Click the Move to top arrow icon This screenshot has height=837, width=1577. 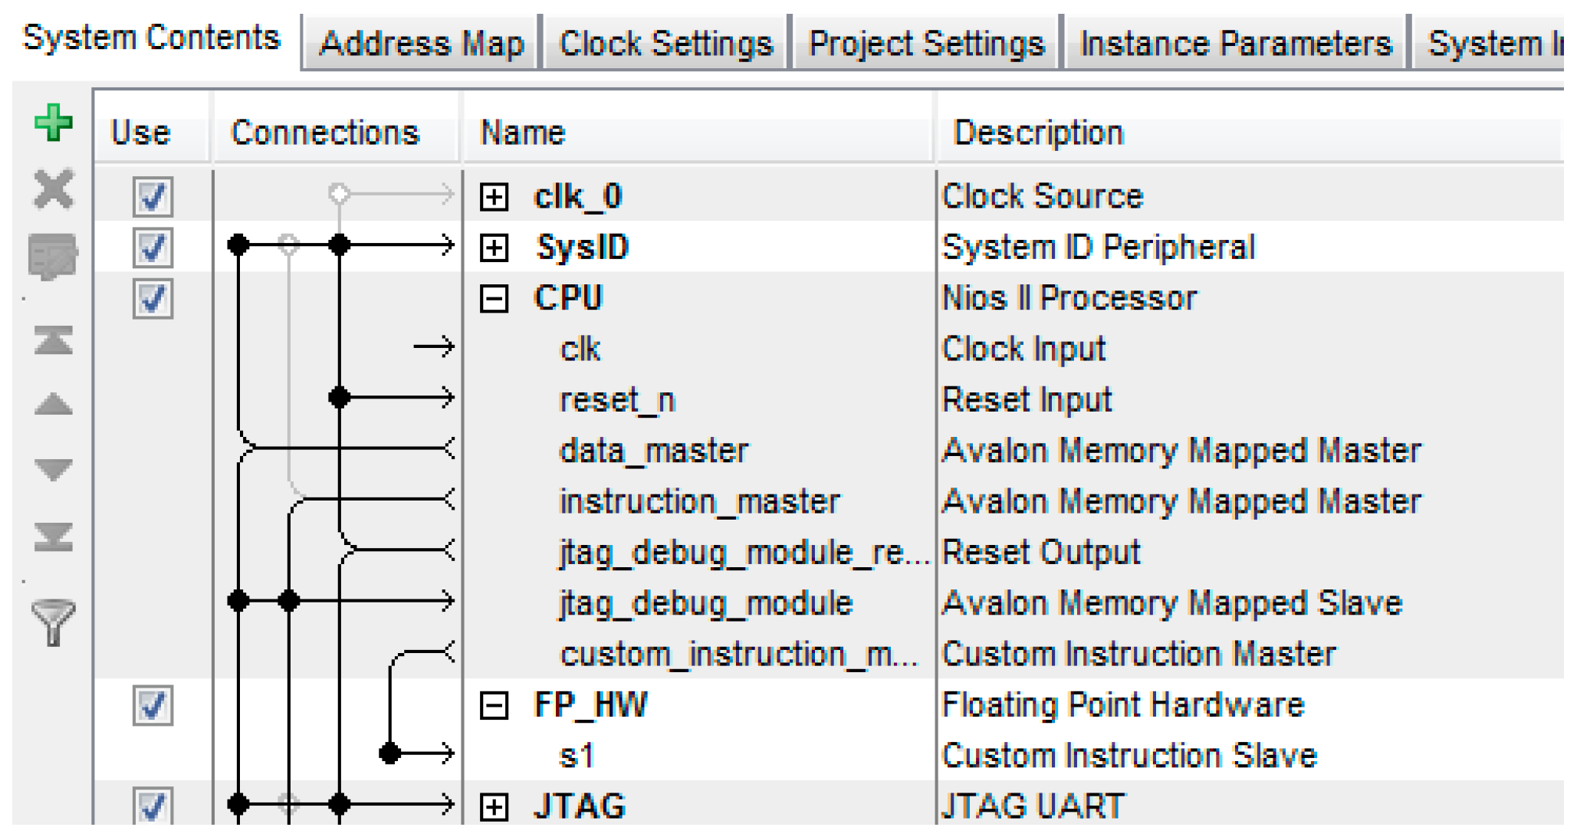(53, 339)
